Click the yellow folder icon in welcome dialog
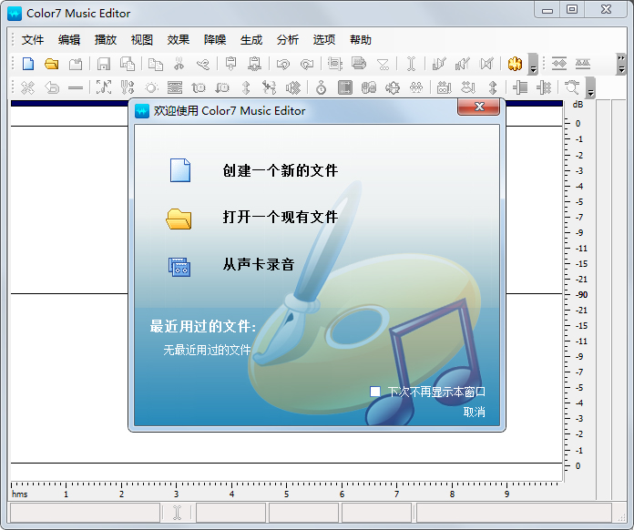The height and width of the screenshot is (530, 634). pyautogui.click(x=179, y=218)
